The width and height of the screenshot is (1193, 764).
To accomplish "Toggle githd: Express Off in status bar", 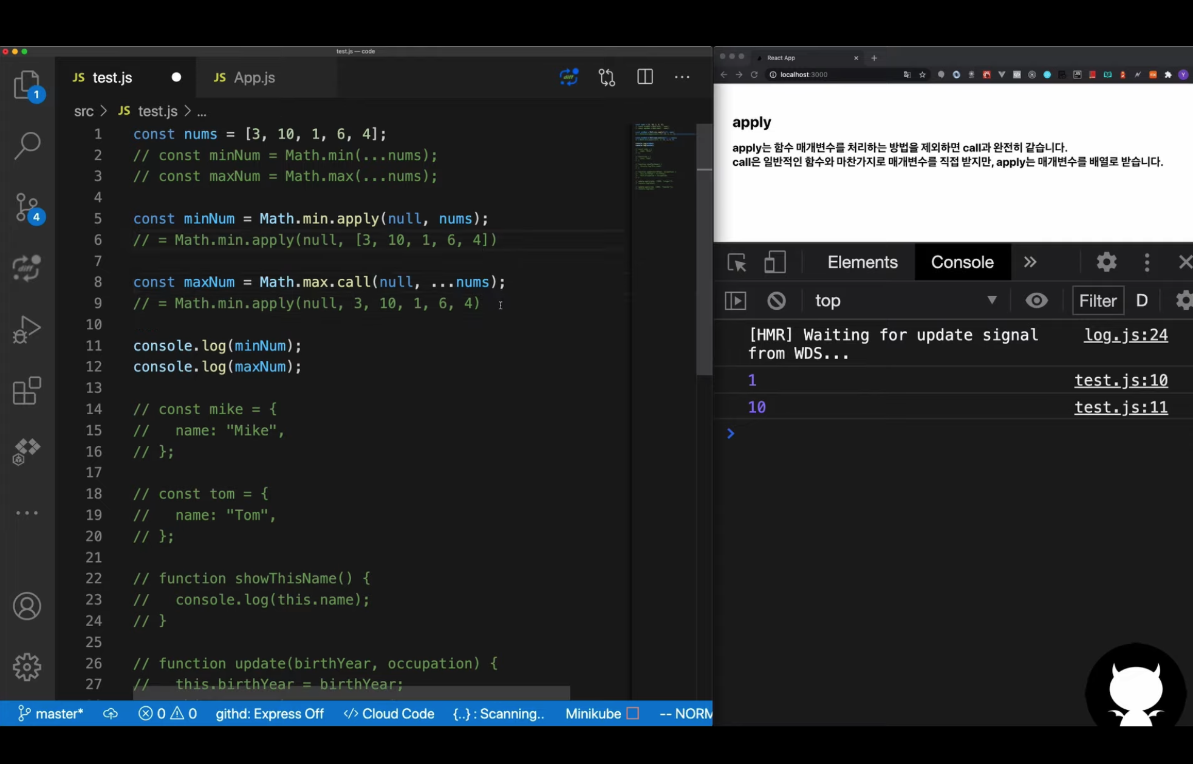I will click(270, 714).
